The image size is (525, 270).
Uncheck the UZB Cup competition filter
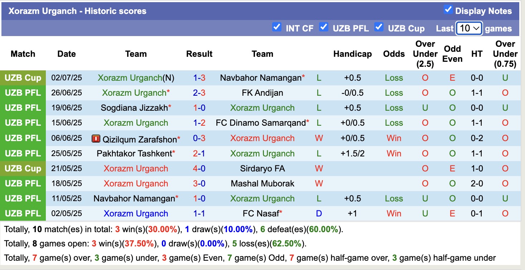[x=379, y=26]
